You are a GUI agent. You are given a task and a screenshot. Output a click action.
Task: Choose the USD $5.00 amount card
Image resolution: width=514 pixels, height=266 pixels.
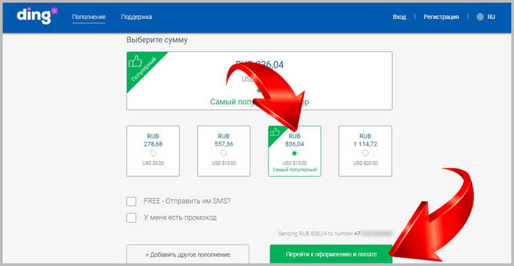tap(153, 151)
